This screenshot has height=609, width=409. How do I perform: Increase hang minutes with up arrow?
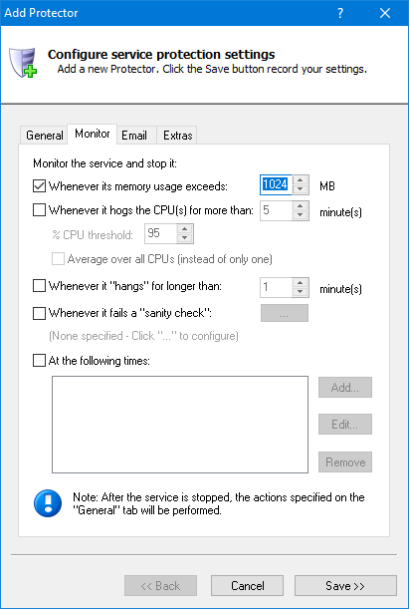point(301,283)
